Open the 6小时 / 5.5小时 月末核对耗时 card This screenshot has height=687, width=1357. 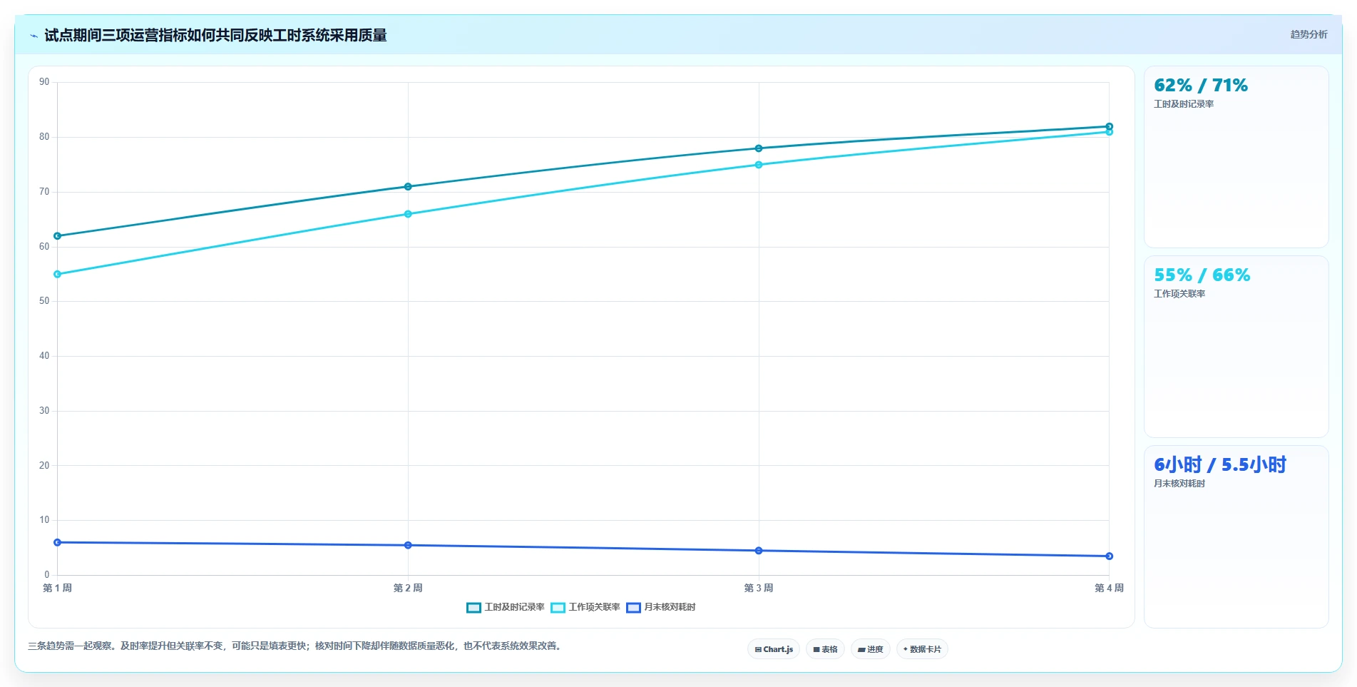pyautogui.click(x=1236, y=536)
